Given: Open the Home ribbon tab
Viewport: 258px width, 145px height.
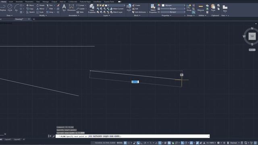Looking at the screenshot, I should click(x=4, y=2).
